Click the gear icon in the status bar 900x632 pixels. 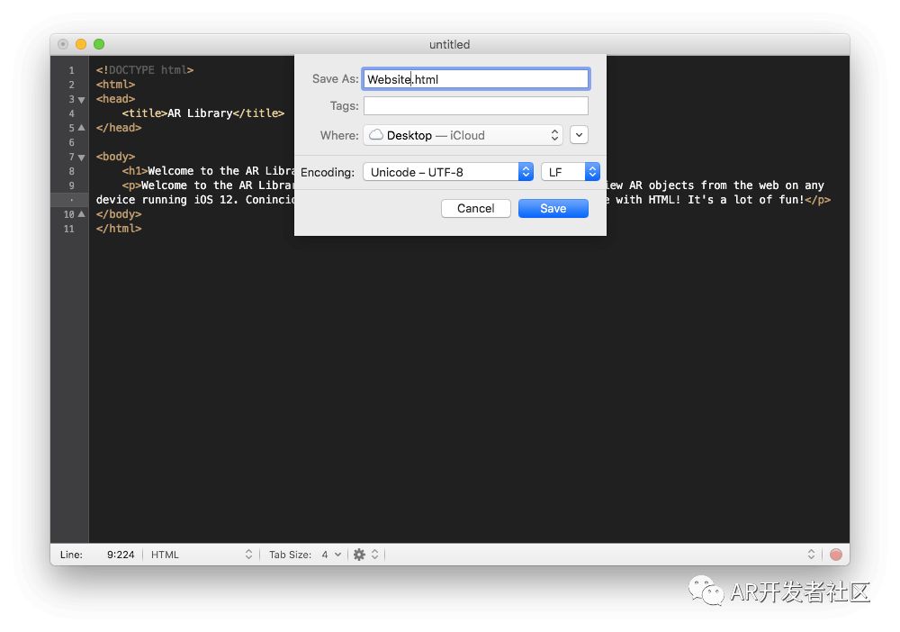[359, 555]
